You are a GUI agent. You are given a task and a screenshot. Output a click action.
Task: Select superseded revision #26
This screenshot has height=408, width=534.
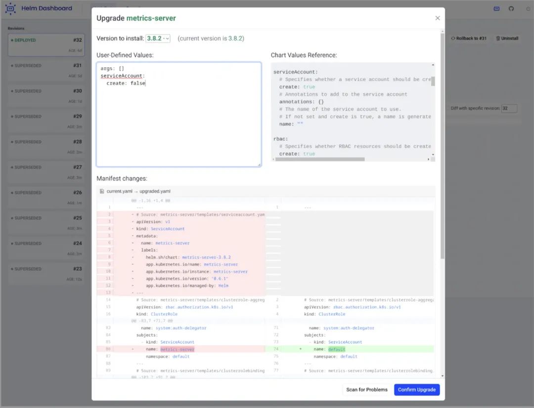click(46, 198)
